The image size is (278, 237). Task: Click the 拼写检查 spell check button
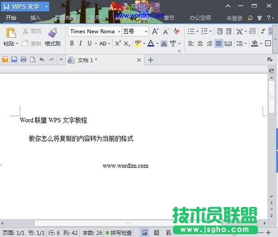(x=119, y=233)
